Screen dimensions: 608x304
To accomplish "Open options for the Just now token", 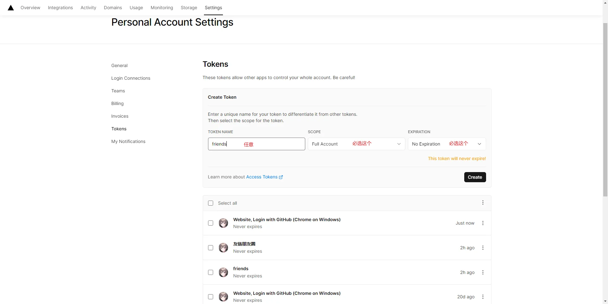I will coord(483,223).
